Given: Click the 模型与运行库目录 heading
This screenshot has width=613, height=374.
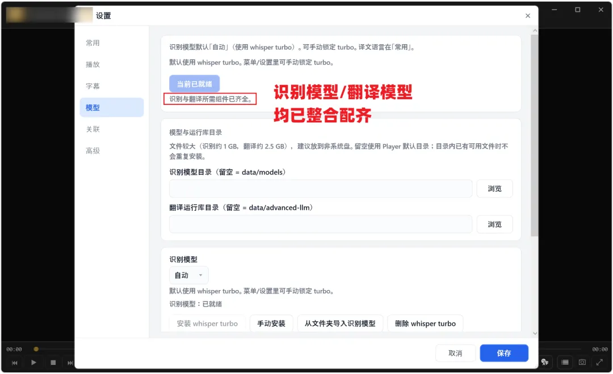Looking at the screenshot, I should pyautogui.click(x=195, y=133).
